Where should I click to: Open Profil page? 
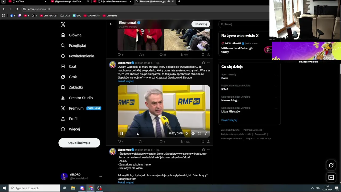[69, 119]
